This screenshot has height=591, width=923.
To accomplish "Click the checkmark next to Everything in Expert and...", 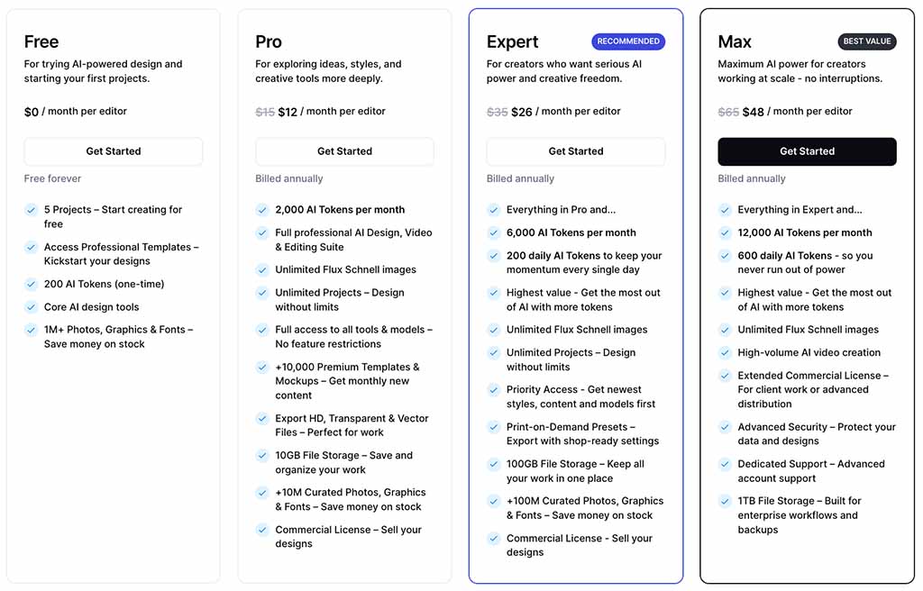I will point(726,210).
